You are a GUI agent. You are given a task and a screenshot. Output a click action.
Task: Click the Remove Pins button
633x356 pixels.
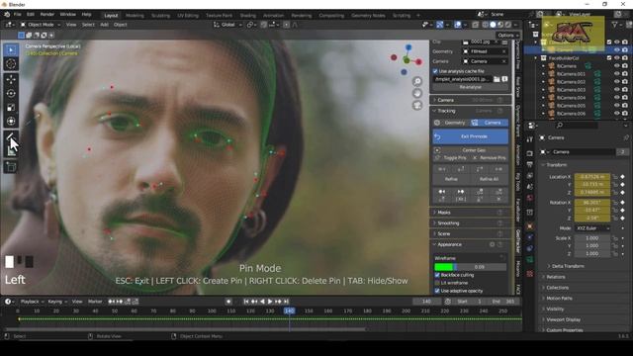490,158
